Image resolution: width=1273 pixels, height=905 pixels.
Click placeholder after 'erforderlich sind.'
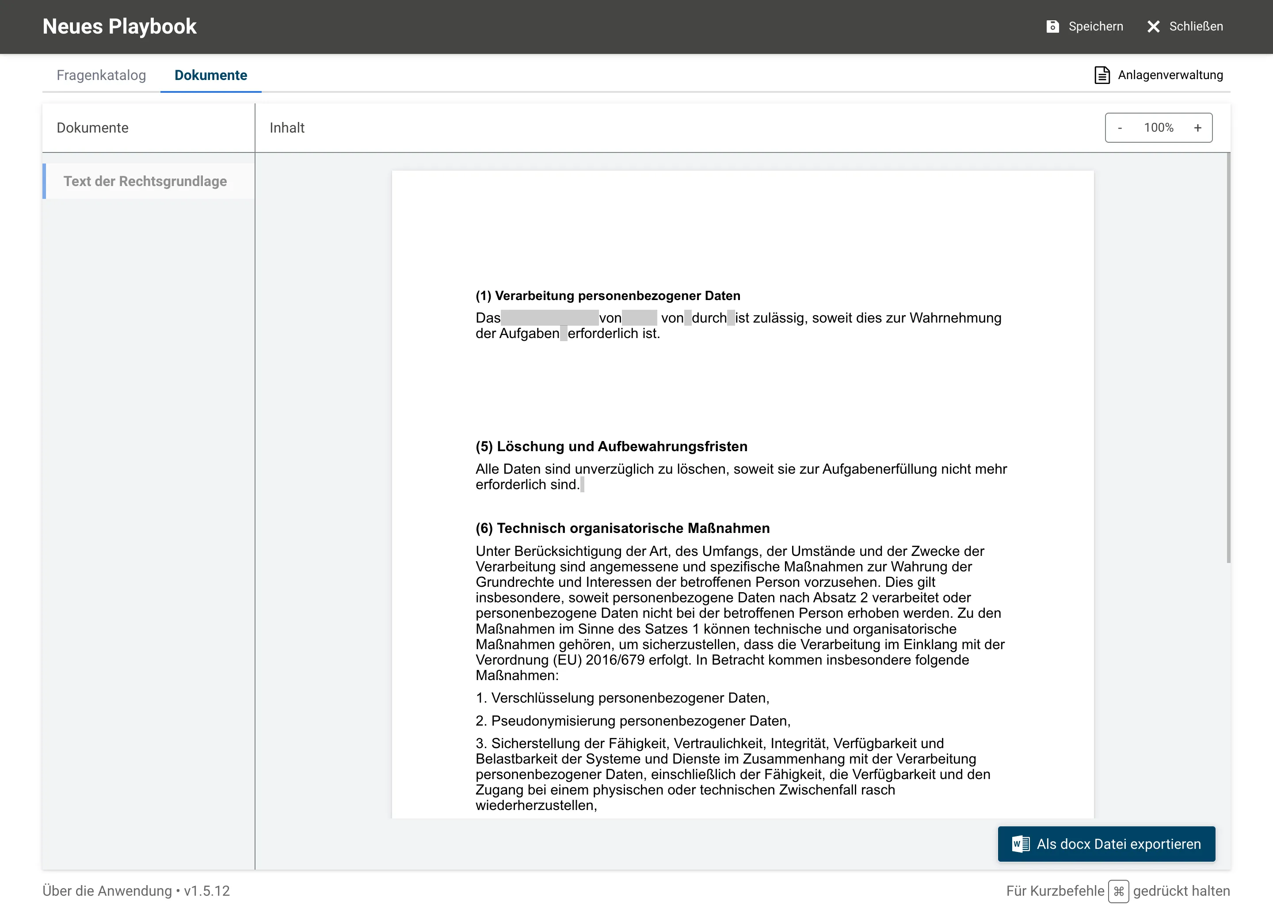pyautogui.click(x=582, y=484)
